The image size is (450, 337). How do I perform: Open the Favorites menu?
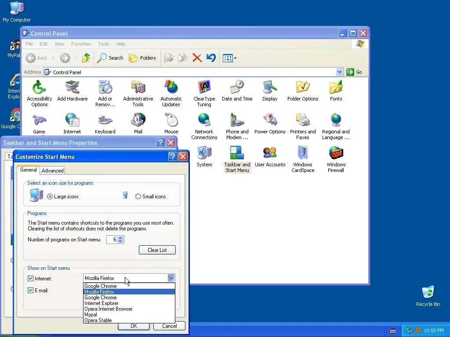click(81, 44)
